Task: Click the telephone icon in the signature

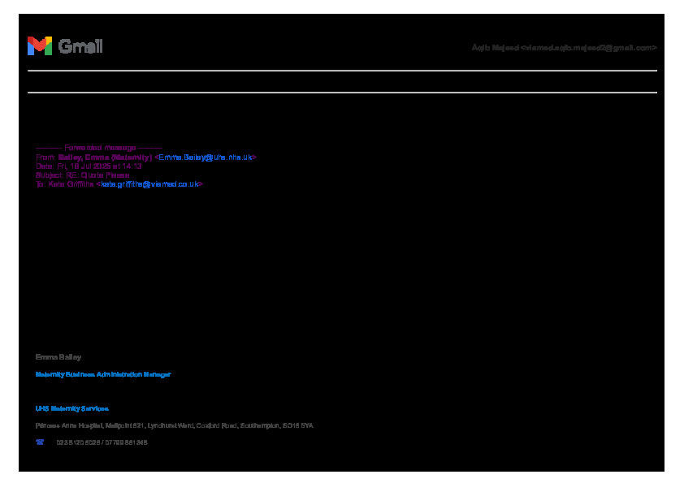Action: point(39,442)
